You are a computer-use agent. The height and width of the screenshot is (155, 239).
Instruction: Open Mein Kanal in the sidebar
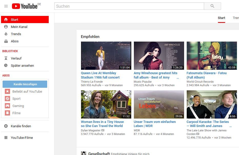click(x=25, y=27)
